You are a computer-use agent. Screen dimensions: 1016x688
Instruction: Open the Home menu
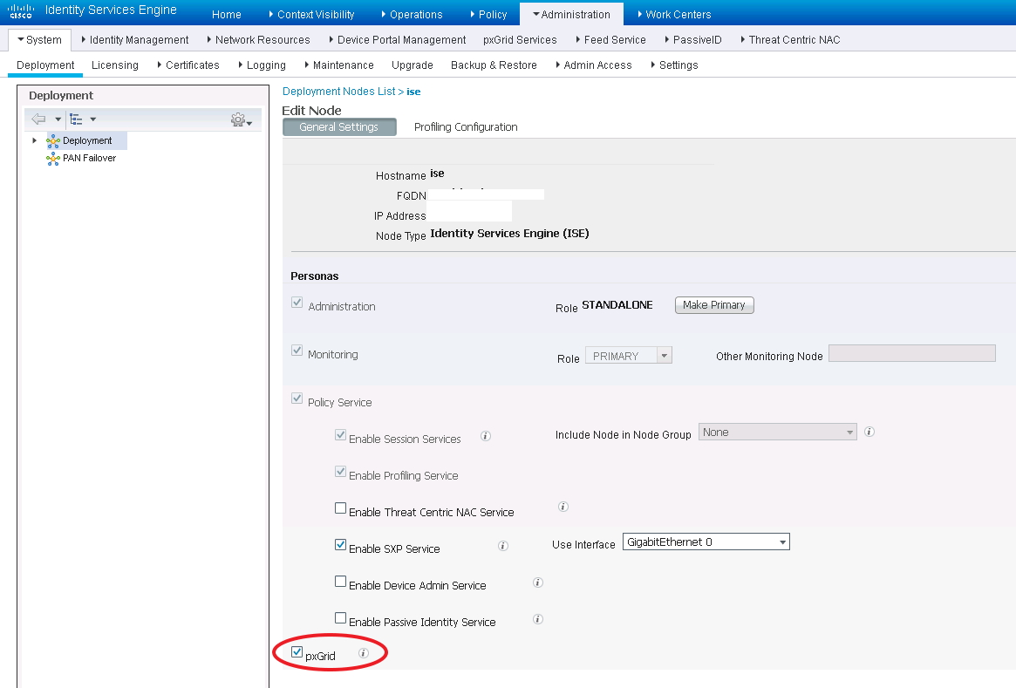[226, 14]
